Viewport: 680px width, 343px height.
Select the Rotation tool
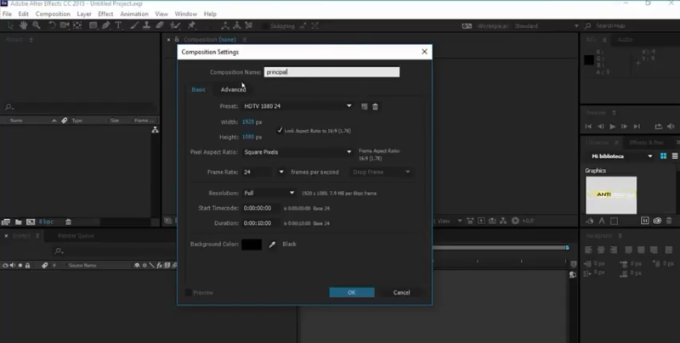(x=52, y=25)
